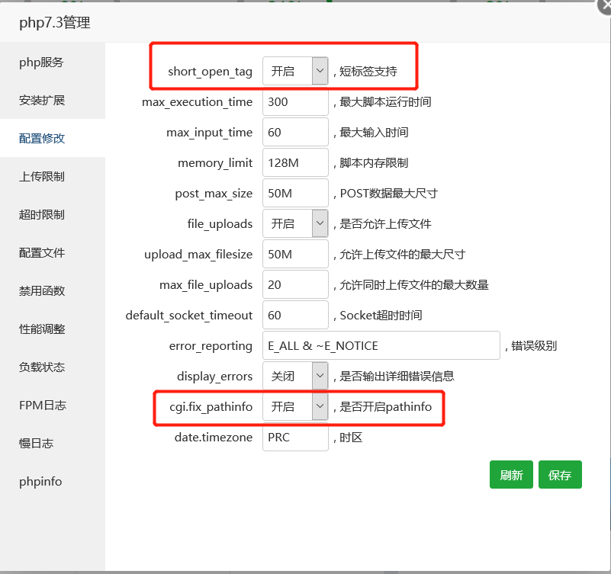Go to the 超时限制 tab
Viewport: 611px width, 574px height.
point(42,215)
